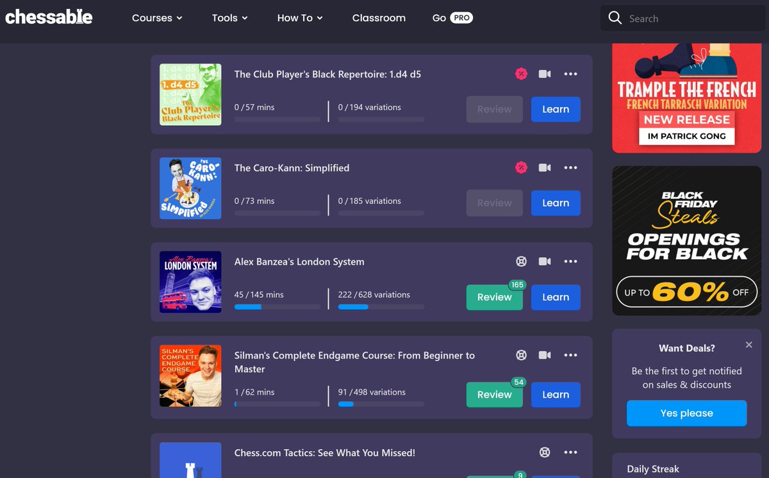The width and height of the screenshot is (769, 478).
Task: Click the 1 / 62 mins text
Action: [254, 392]
